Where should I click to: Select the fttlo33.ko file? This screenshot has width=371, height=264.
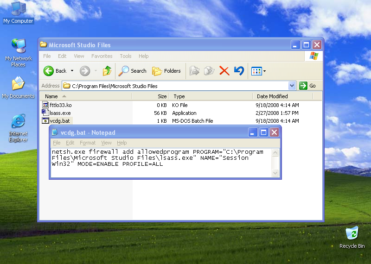click(60, 105)
